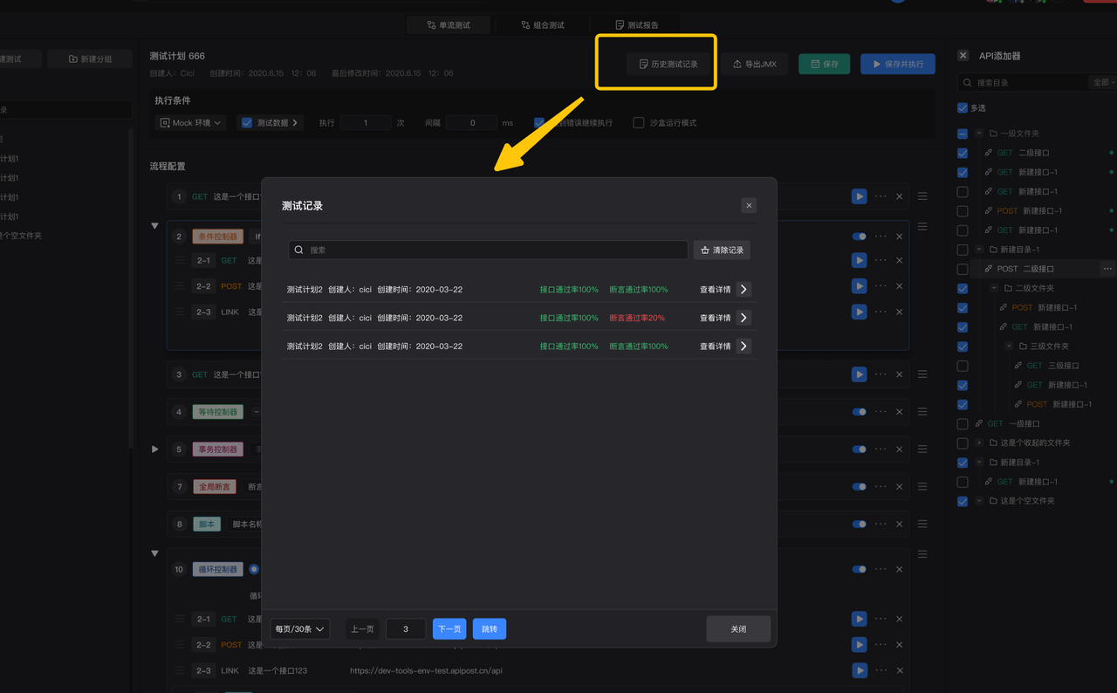Click the folder icon of 三级文件夹
1117x693 pixels.
[1022, 346]
